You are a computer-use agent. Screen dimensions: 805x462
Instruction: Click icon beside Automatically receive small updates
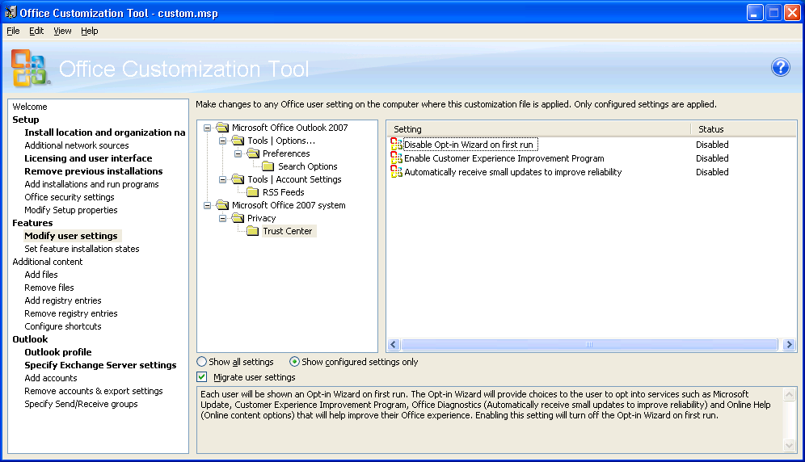396,172
